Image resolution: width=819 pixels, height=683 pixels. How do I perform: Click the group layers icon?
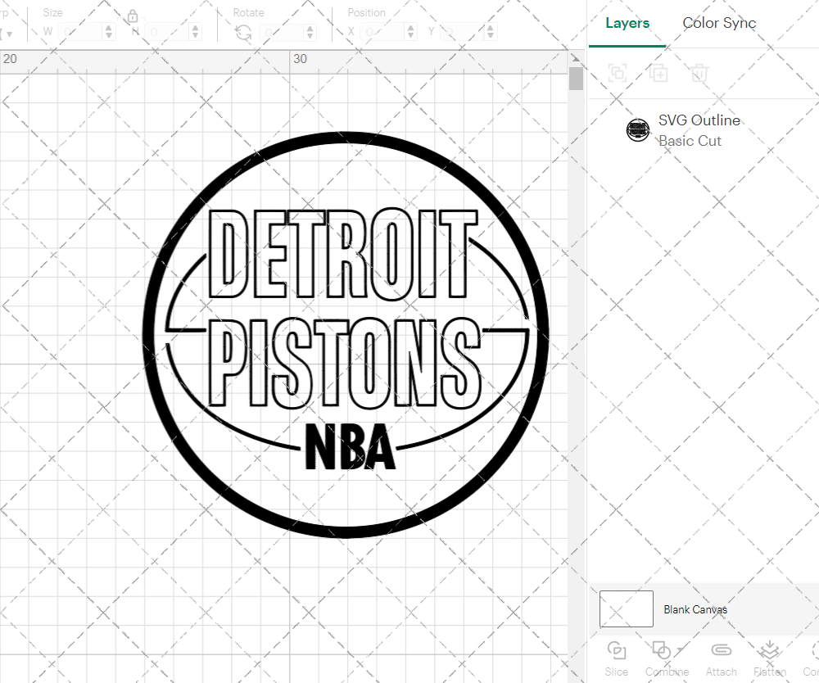[617, 73]
